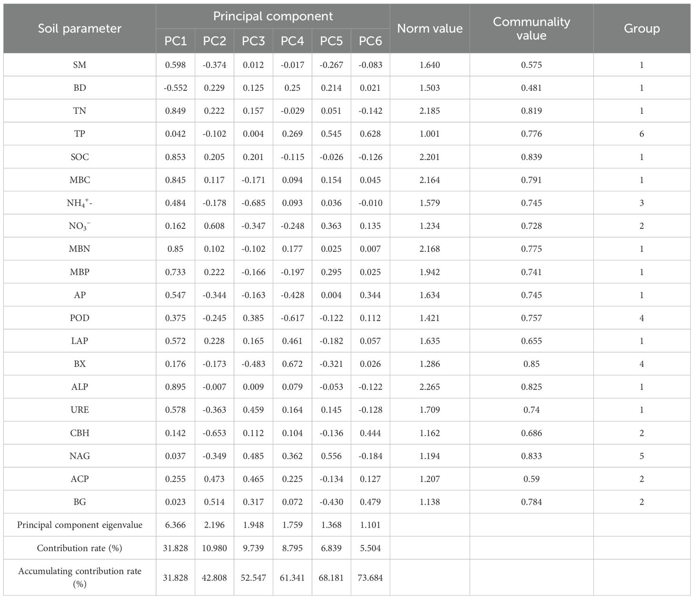Viewport: 694px width, 599px height.
Task: Select the Group column header
Action: click(641, 29)
